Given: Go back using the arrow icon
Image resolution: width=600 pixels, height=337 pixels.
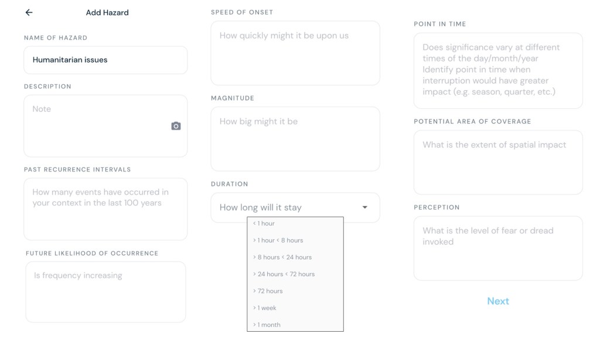Looking at the screenshot, I should click(x=29, y=12).
